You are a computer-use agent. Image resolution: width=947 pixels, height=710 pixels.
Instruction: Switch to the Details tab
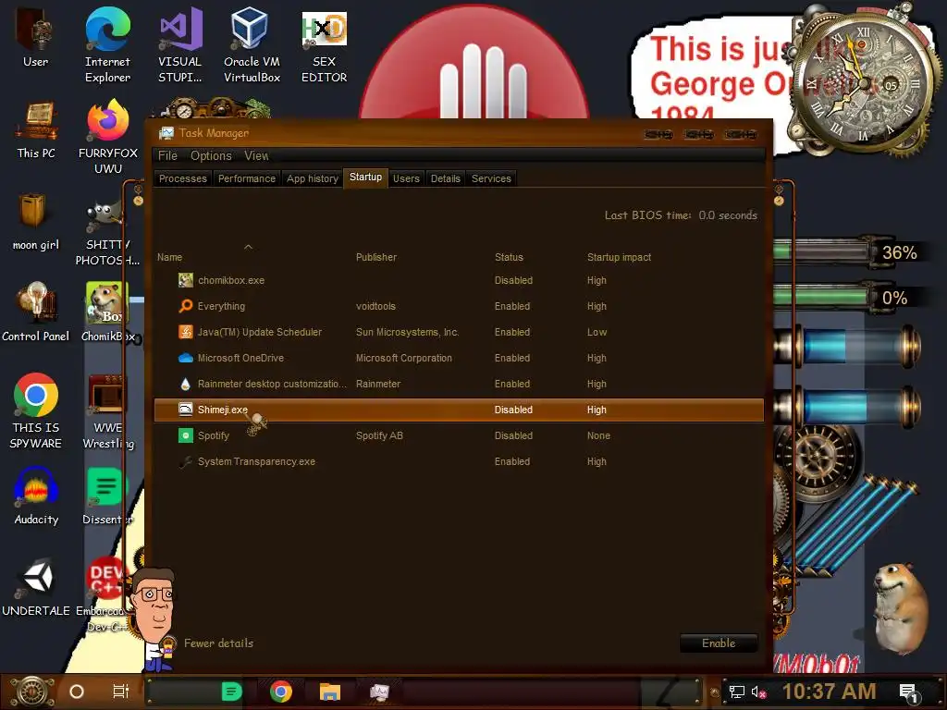(x=446, y=178)
